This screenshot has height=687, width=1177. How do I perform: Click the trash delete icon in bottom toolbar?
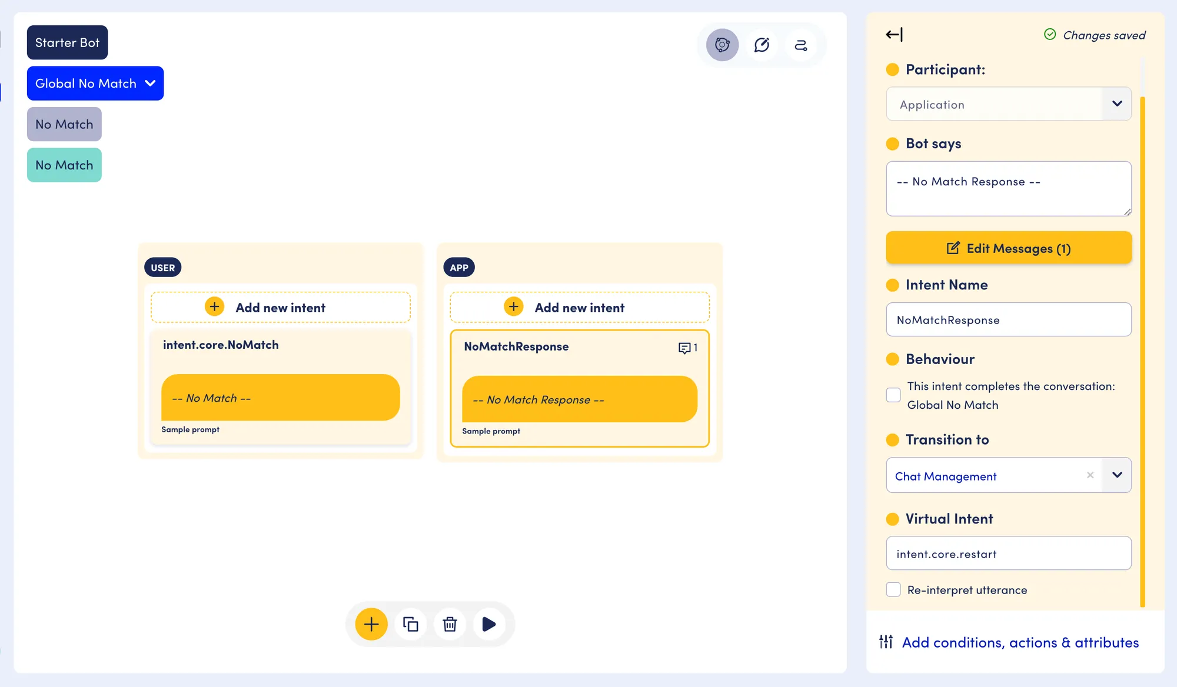450,624
